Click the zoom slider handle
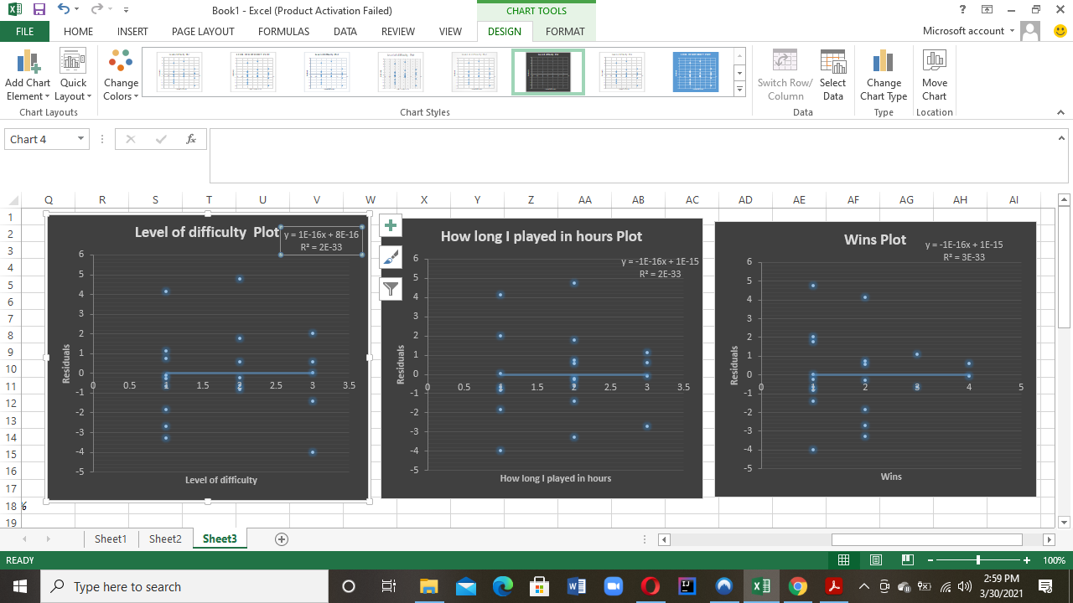1073x603 pixels. coord(978,559)
